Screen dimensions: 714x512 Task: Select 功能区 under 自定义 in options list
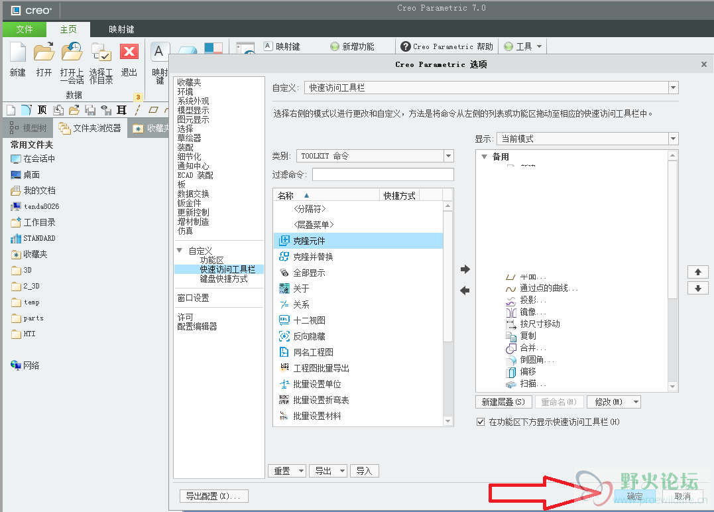click(211, 260)
